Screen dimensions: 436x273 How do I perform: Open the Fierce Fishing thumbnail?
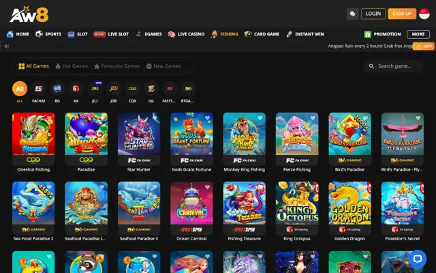click(x=297, y=134)
